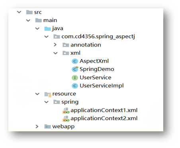Click the UserServiceImpl class icon

tap(75, 86)
